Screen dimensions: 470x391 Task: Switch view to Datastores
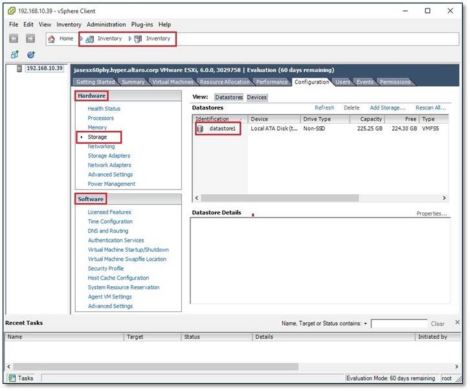[x=229, y=97]
